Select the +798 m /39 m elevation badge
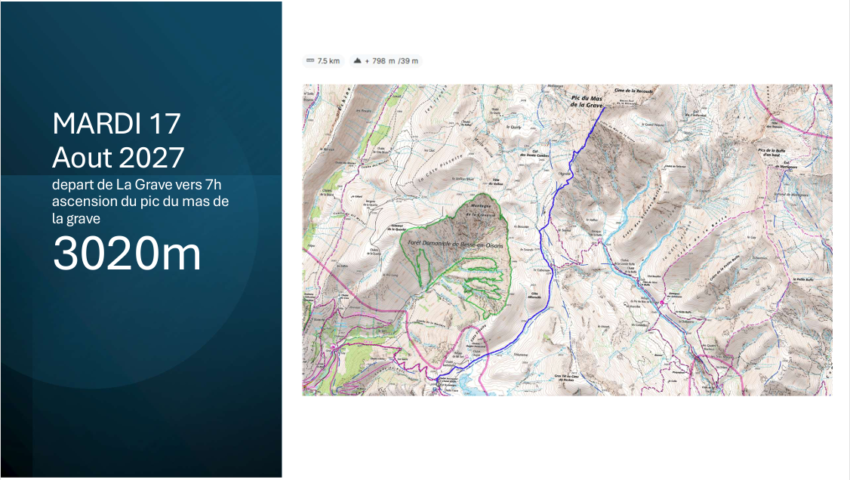 (386, 60)
